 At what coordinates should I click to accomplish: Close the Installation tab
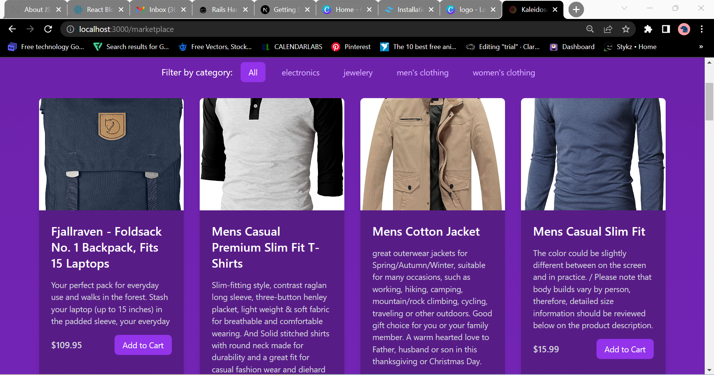(431, 10)
